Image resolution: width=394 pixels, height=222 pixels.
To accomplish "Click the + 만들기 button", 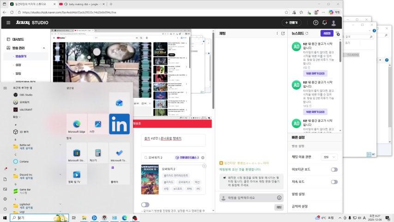I will (x=292, y=22).
